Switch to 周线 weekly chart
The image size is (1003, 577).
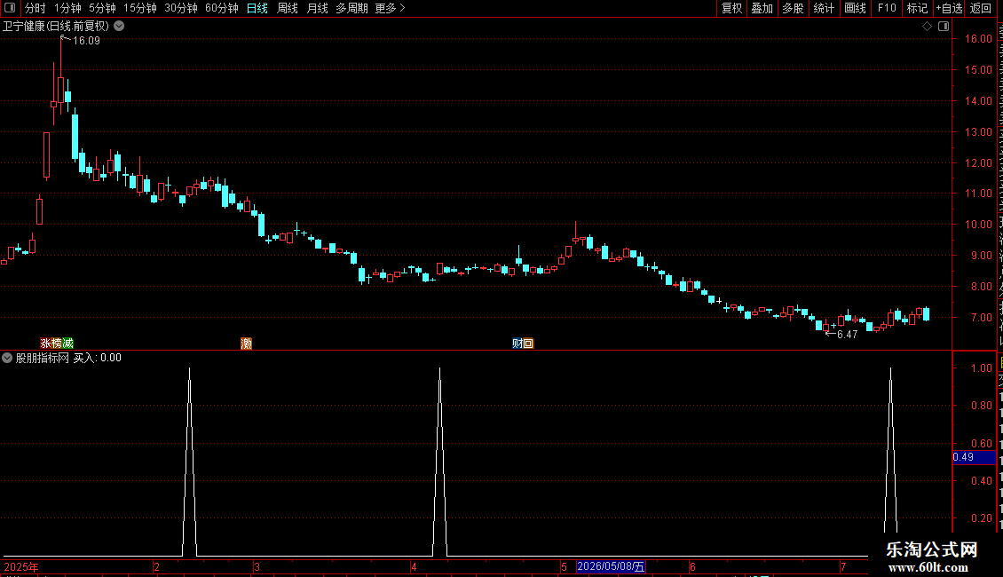click(288, 8)
